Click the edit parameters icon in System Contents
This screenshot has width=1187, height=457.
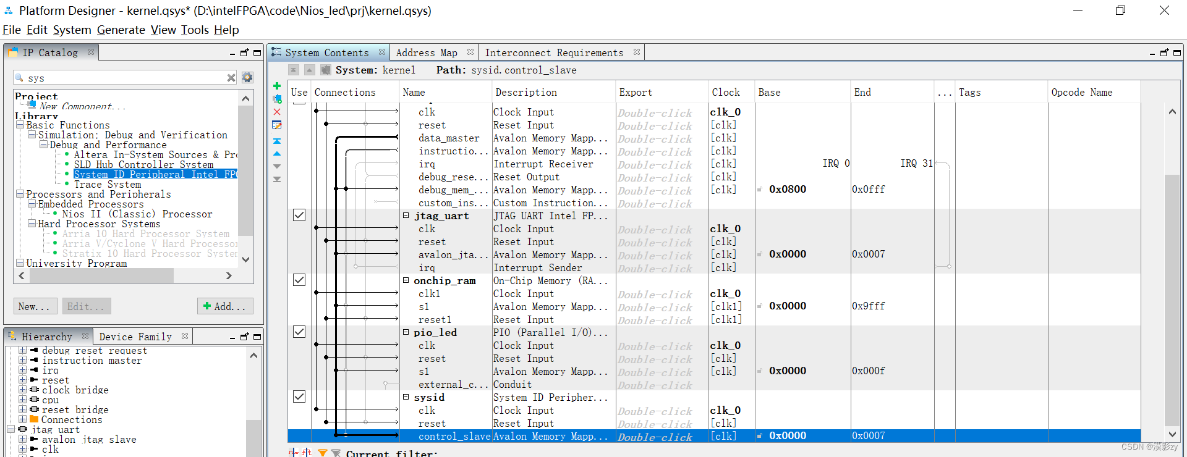click(277, 125)
